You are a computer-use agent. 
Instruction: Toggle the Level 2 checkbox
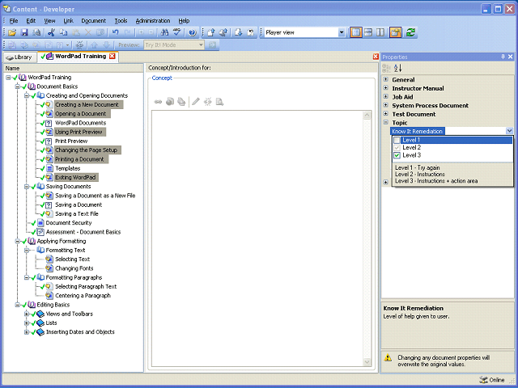[397, 148]
